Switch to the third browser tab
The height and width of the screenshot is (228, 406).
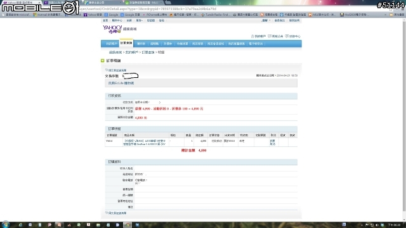click(x=103, y=3)
